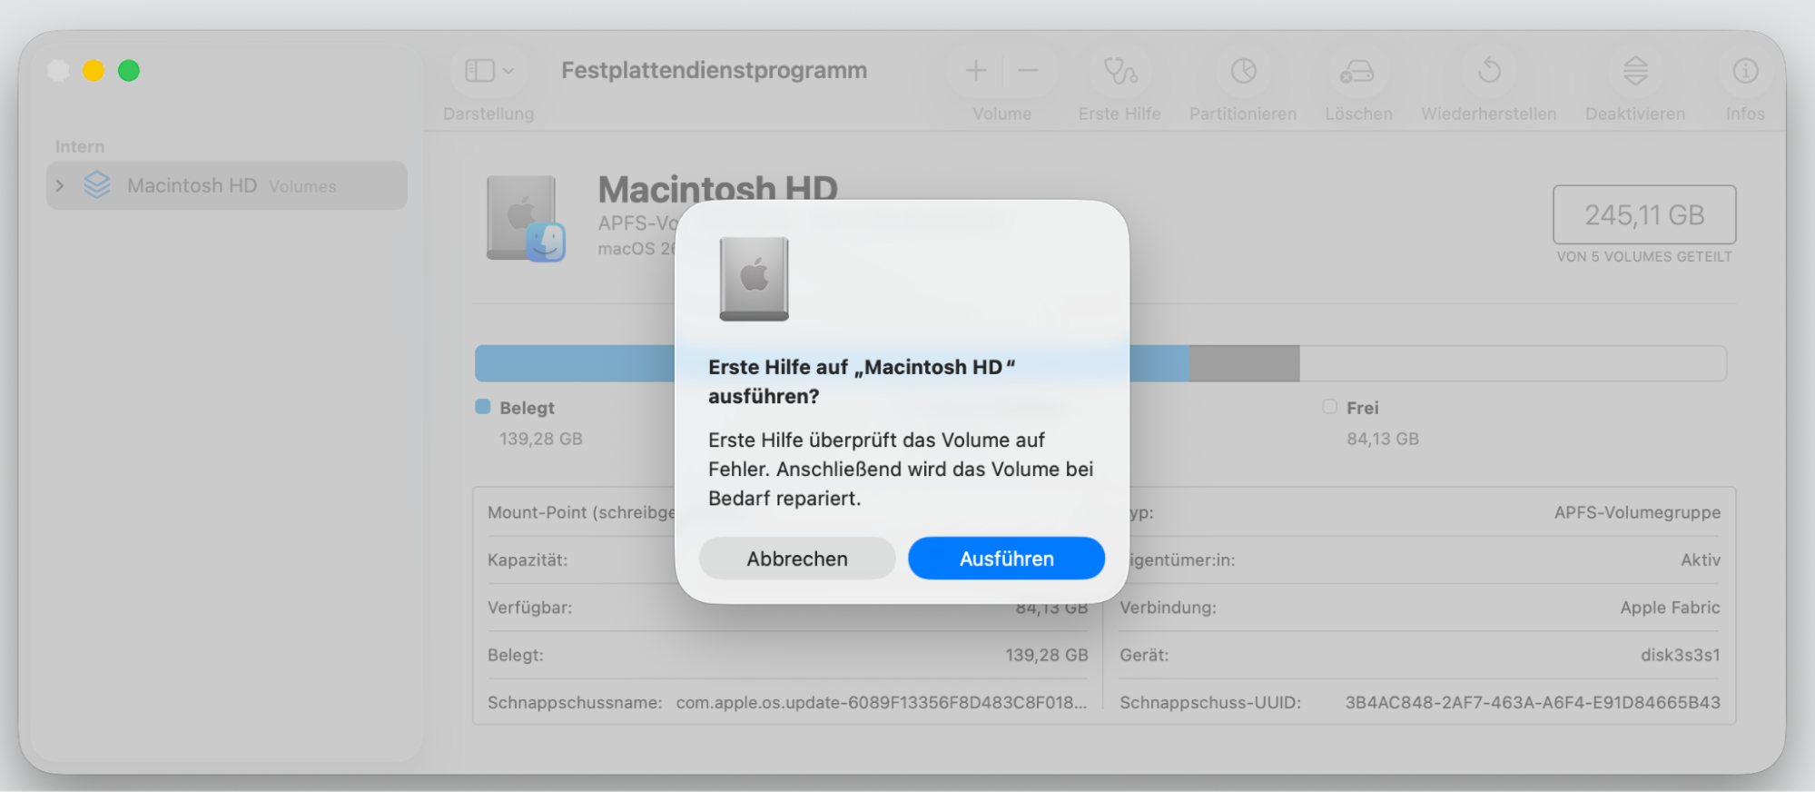Open the Infos toolbar icon
The width and height of the screenshot is (1815, 792).
1745,71
